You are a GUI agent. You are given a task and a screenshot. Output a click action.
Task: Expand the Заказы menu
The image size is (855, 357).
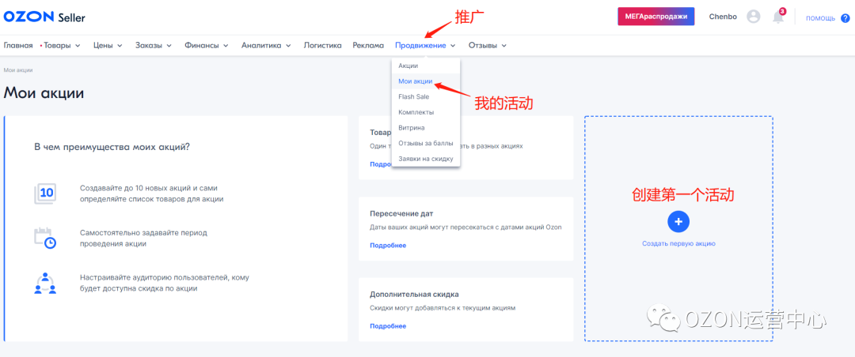point(154,45)
